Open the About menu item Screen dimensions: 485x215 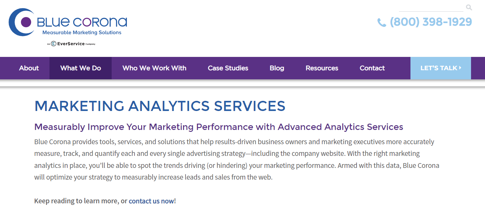[x=29, y=68]
